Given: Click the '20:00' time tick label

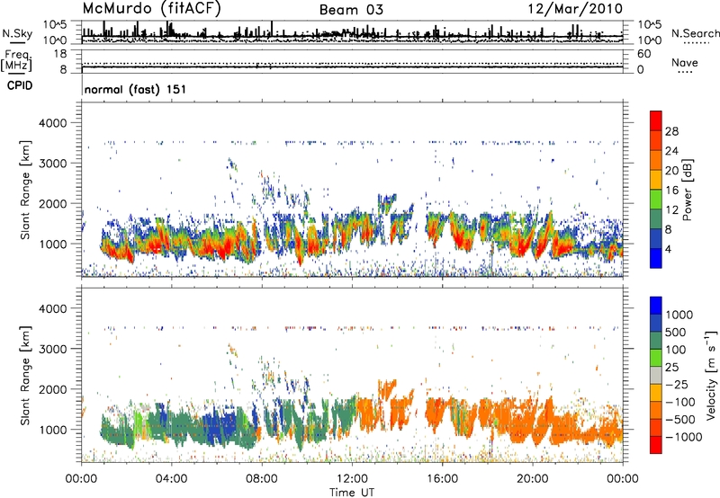Looking at the screenshot, I should tap(533, 479).
